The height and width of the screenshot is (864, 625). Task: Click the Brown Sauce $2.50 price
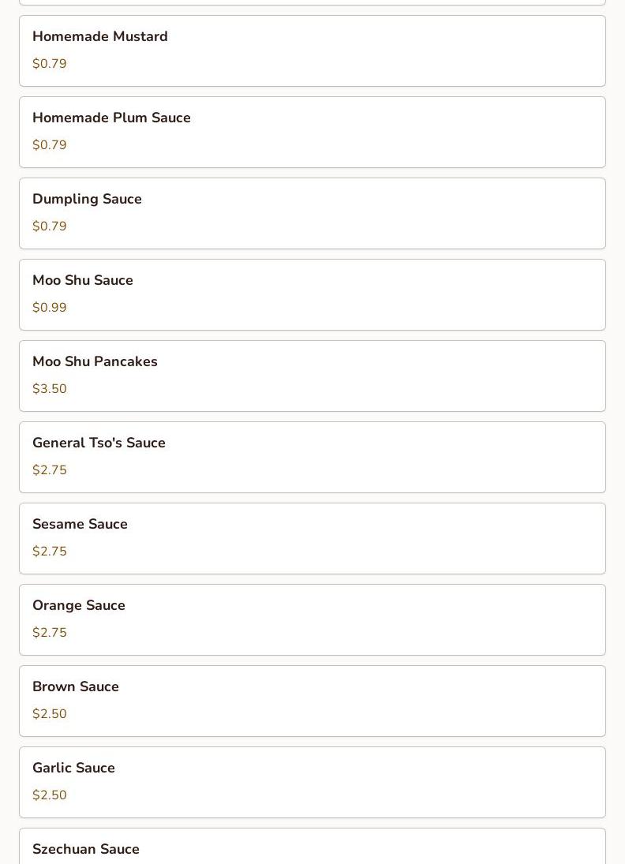click(x=50, y=714)
